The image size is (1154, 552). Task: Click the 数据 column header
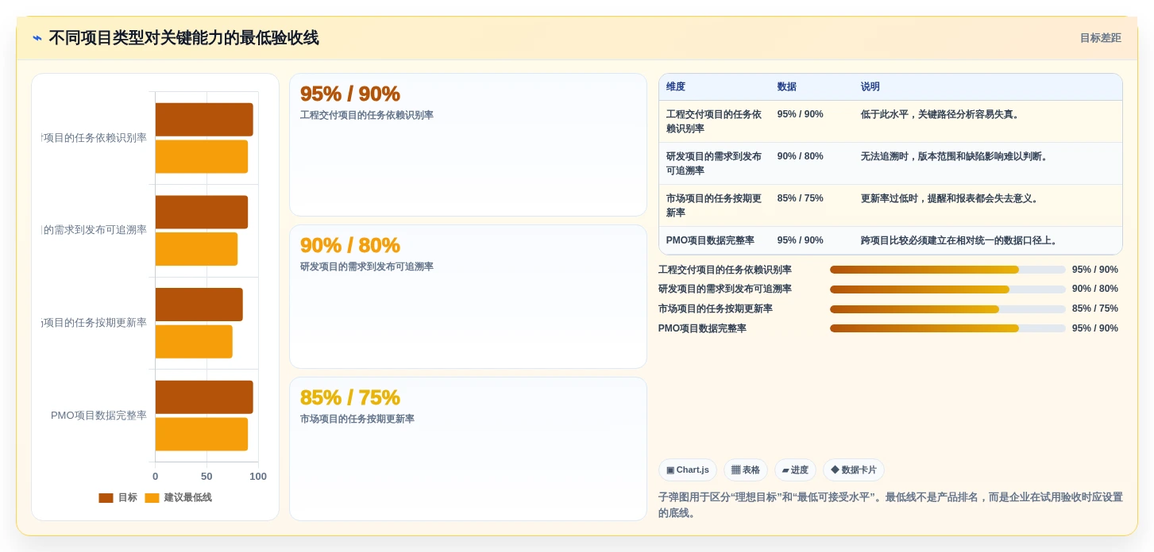(x=786, y=87)
